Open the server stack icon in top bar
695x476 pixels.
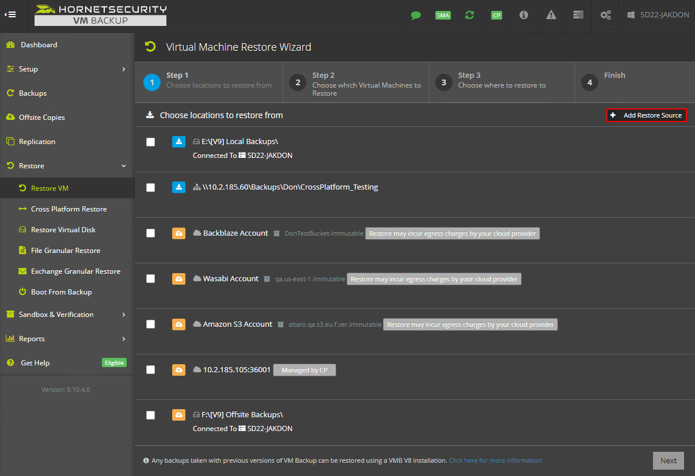(578, 16)
